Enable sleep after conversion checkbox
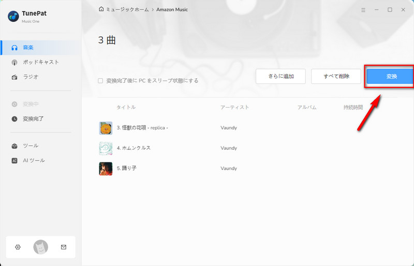414x266 pixels. (x=100, y=81)
